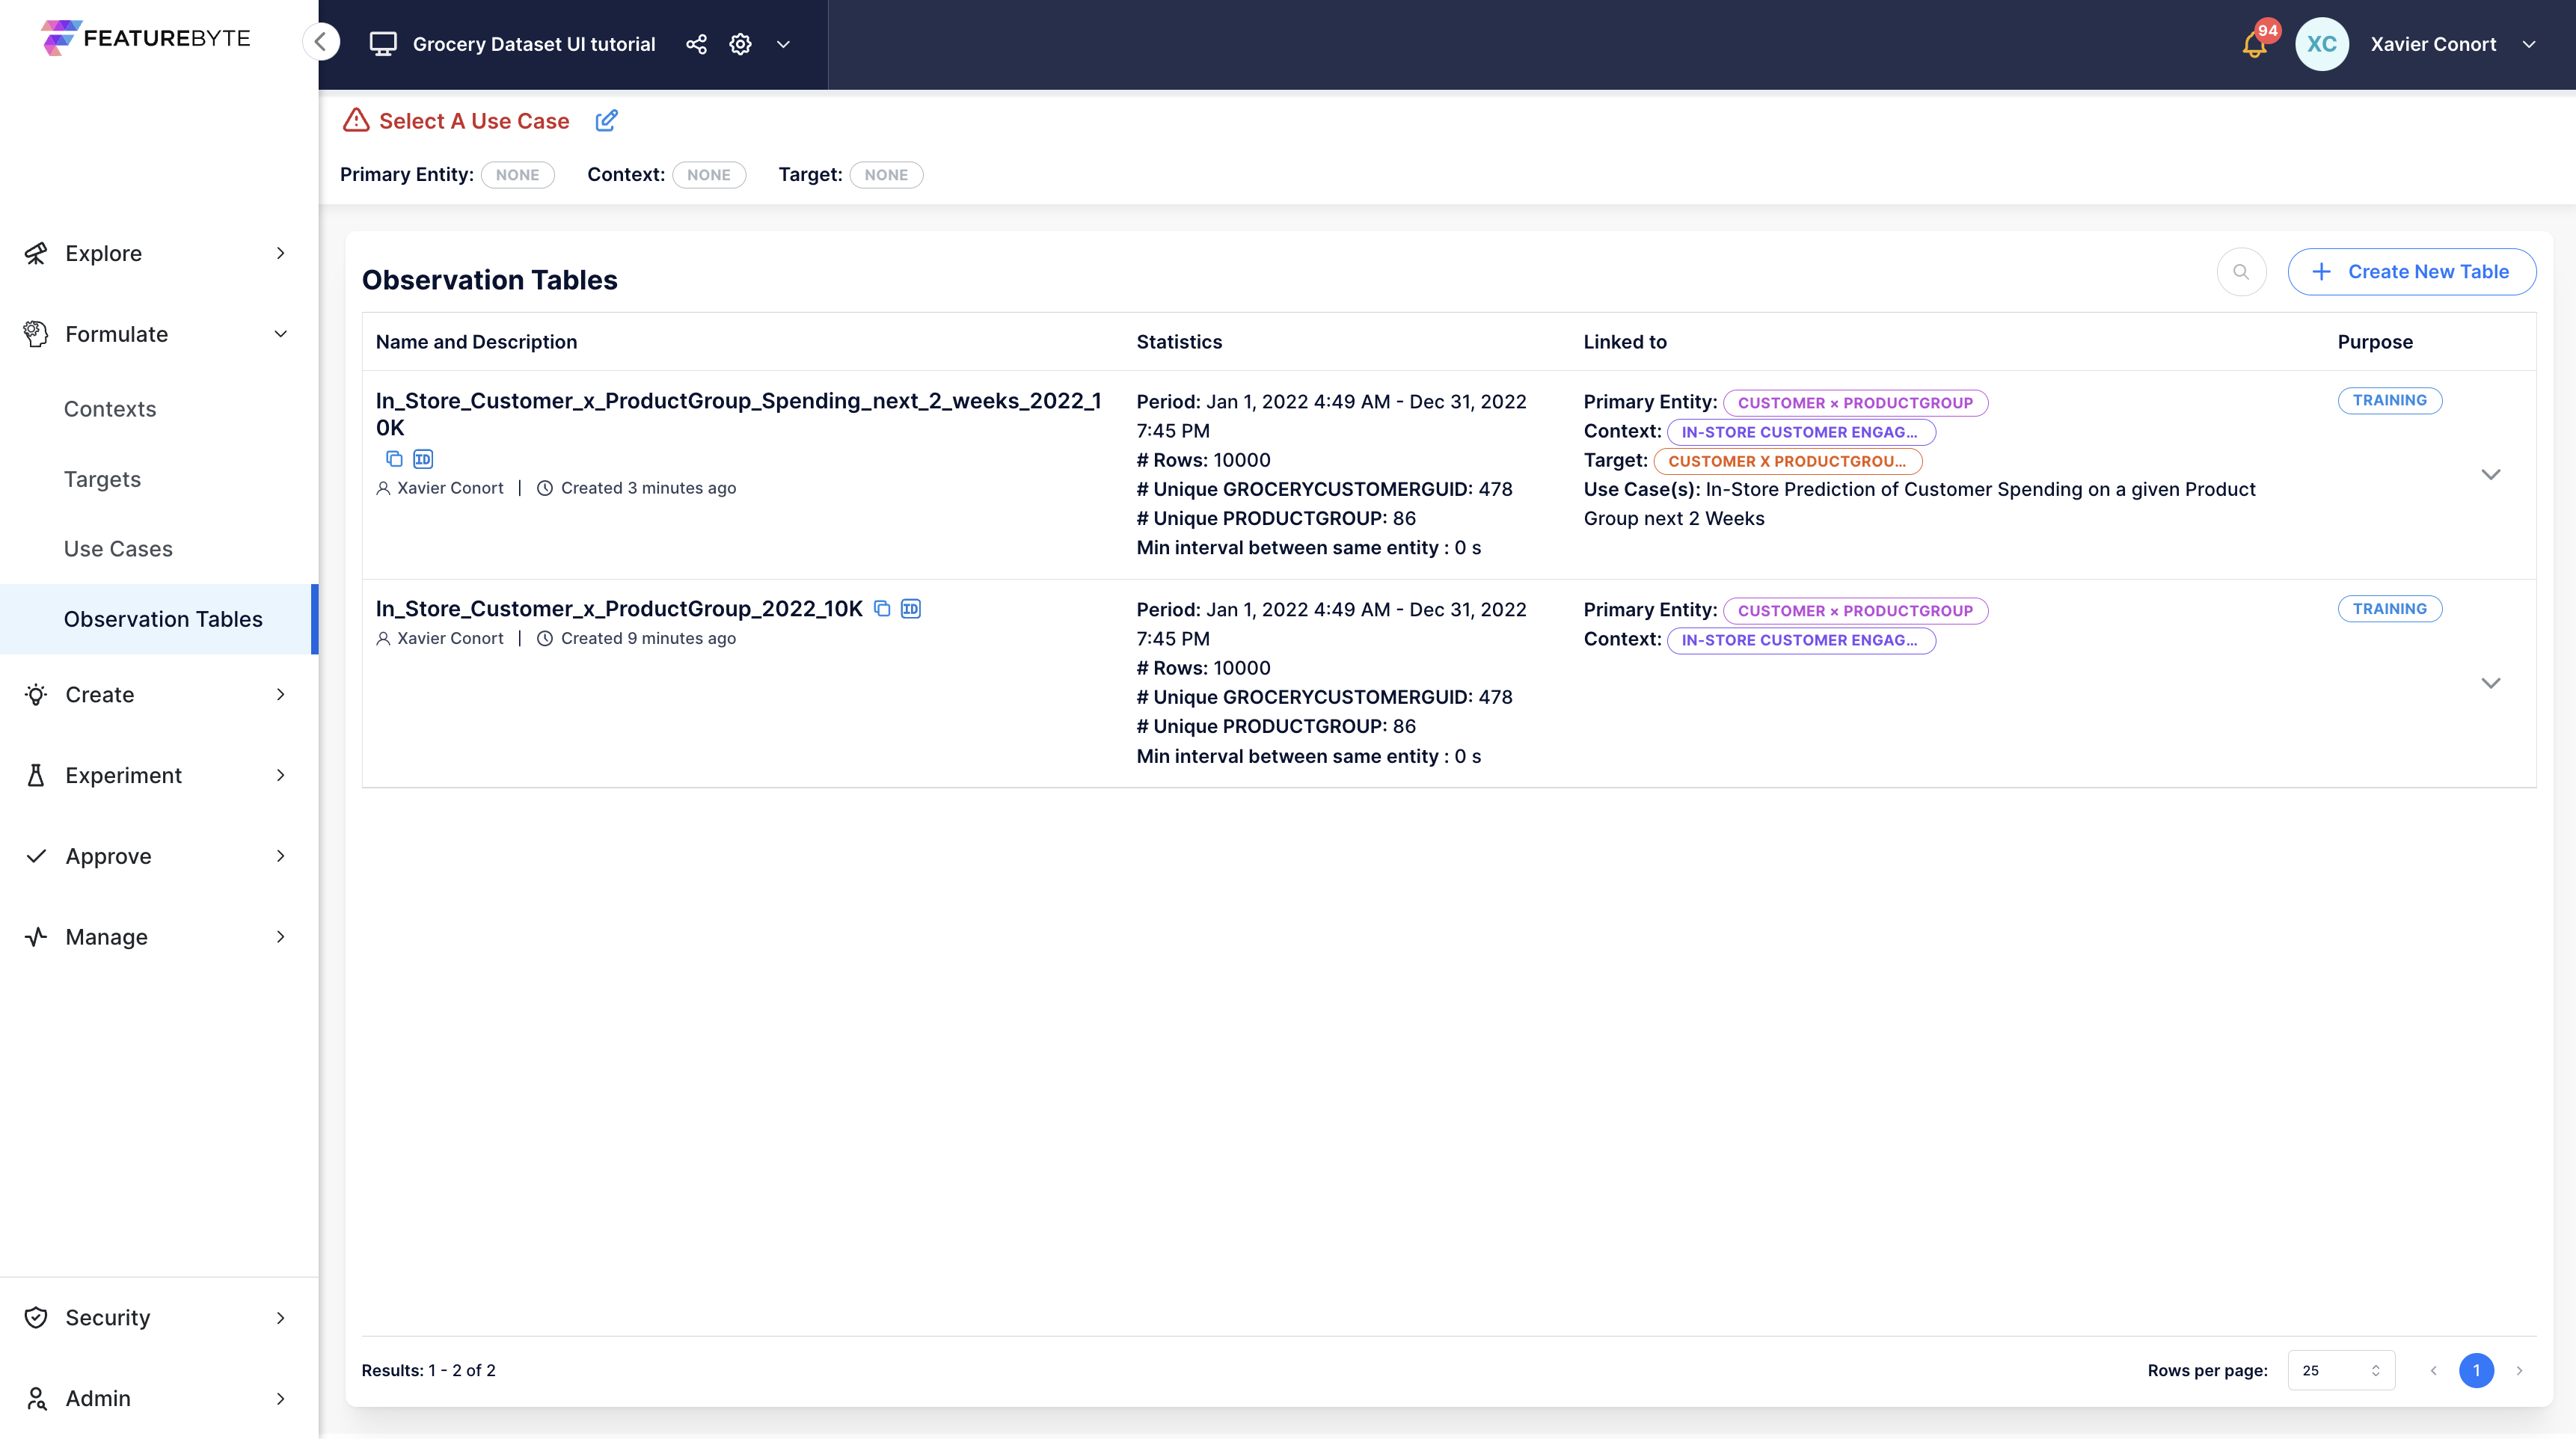Go to previous page arrow

[2433, 1371]
